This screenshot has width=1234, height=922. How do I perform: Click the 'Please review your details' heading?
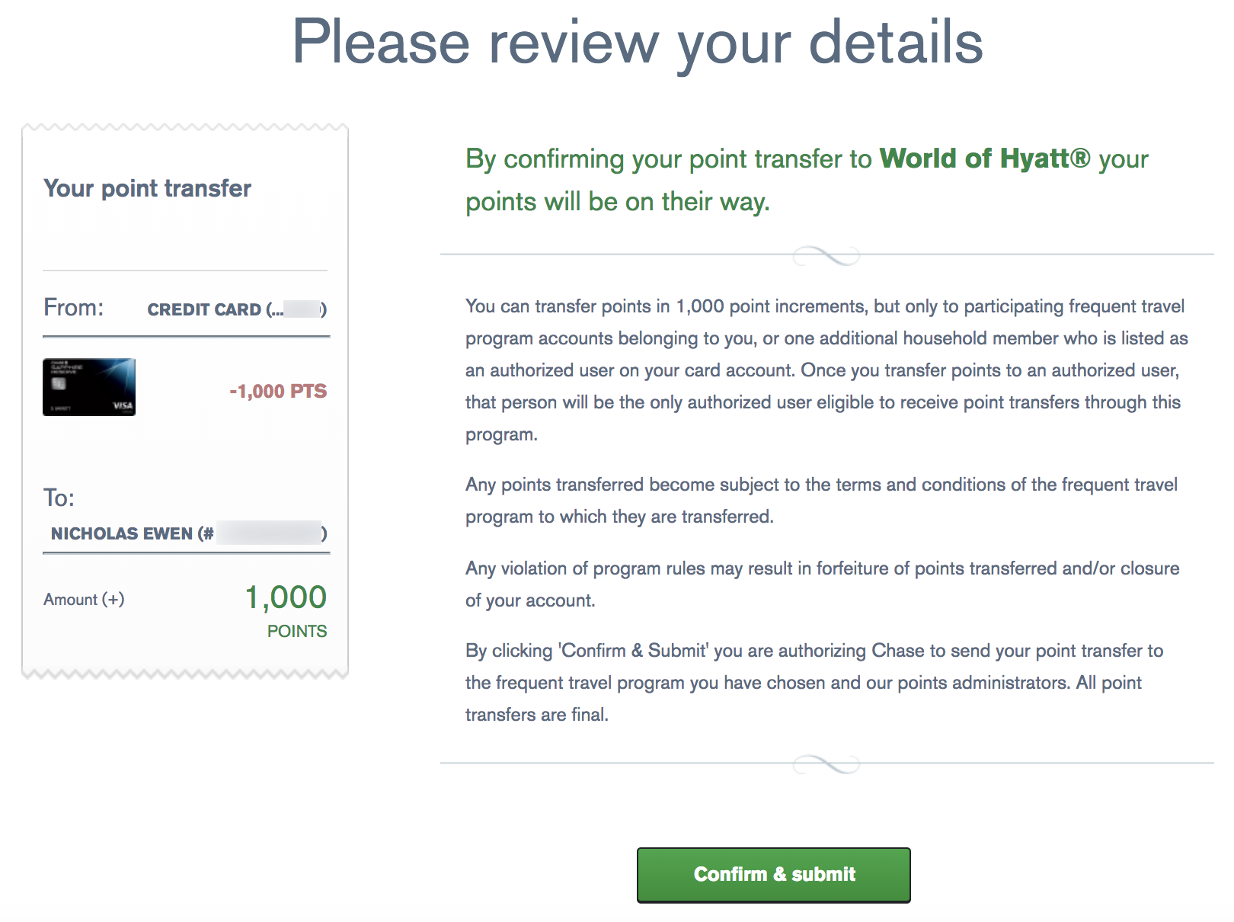638,43
